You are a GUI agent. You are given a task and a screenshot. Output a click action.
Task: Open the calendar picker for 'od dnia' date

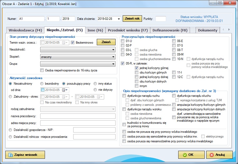[65, 90]
